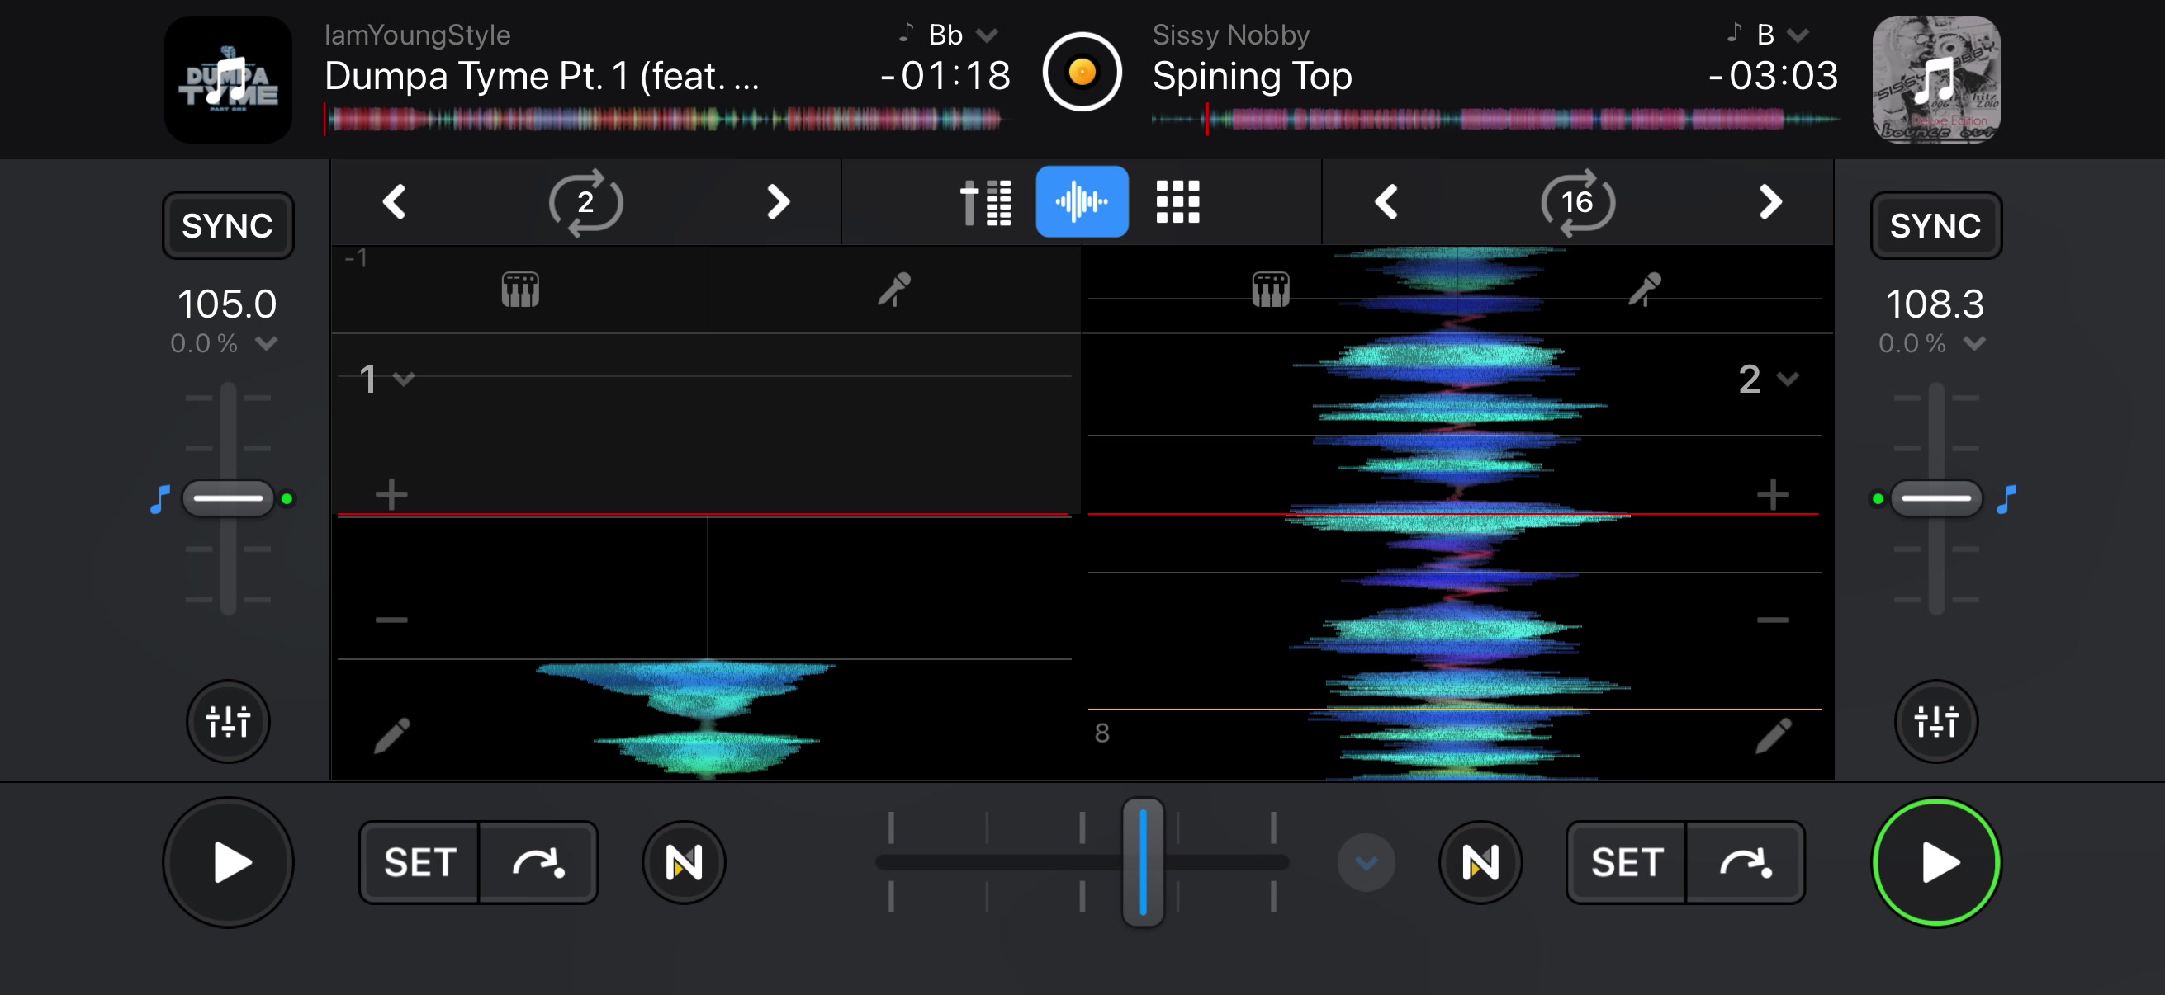This screenshot has width=2165, height=995.
Task: Tap right deck pencil edit icon
Action: coord(1774,736)
